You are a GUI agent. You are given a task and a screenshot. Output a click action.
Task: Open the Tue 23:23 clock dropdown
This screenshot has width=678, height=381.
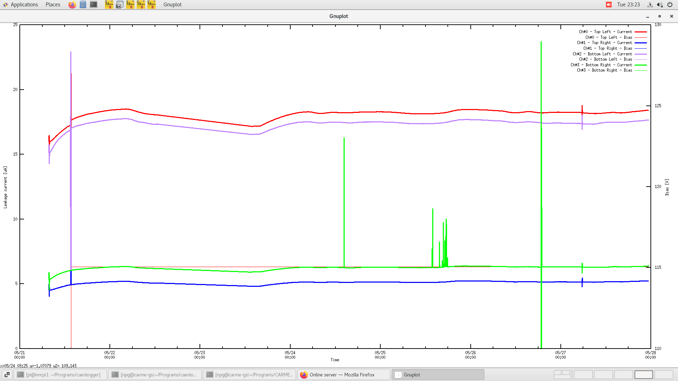628,5
